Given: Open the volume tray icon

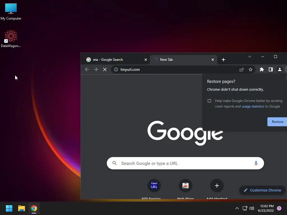Looking at the screenshot, I should [x=252, y=208].
